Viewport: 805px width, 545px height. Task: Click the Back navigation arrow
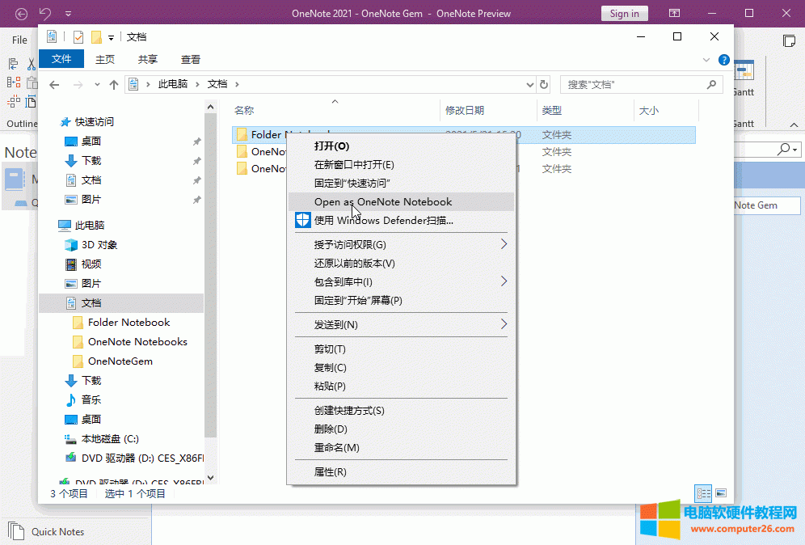(x=54, y=83)
